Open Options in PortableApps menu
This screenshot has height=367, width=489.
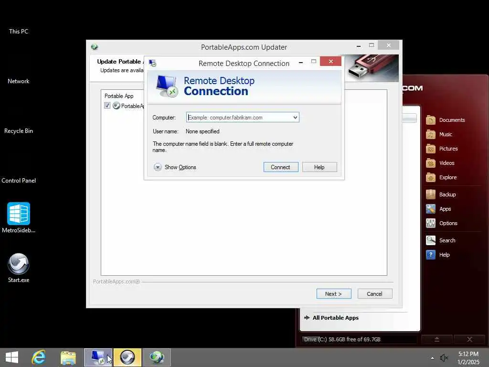[442, 223]
